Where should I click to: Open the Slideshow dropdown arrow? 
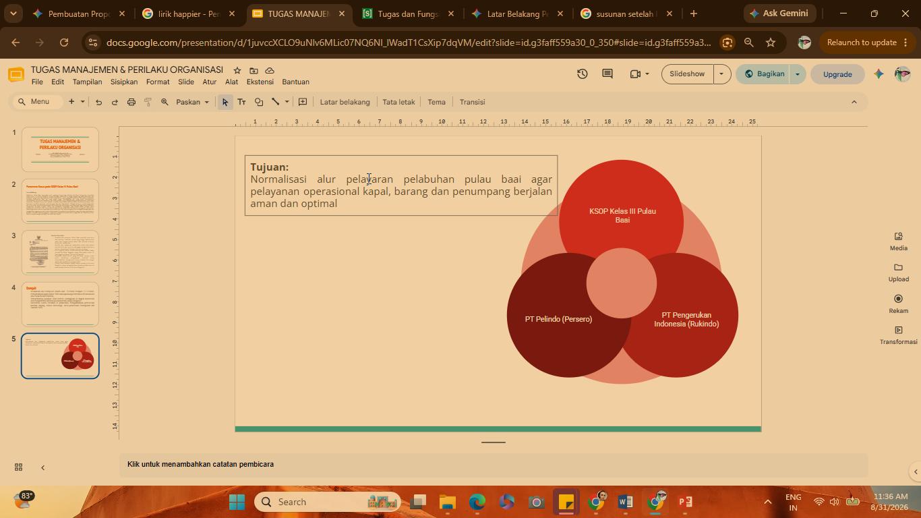pyautogui.click(x=721, y=74)
